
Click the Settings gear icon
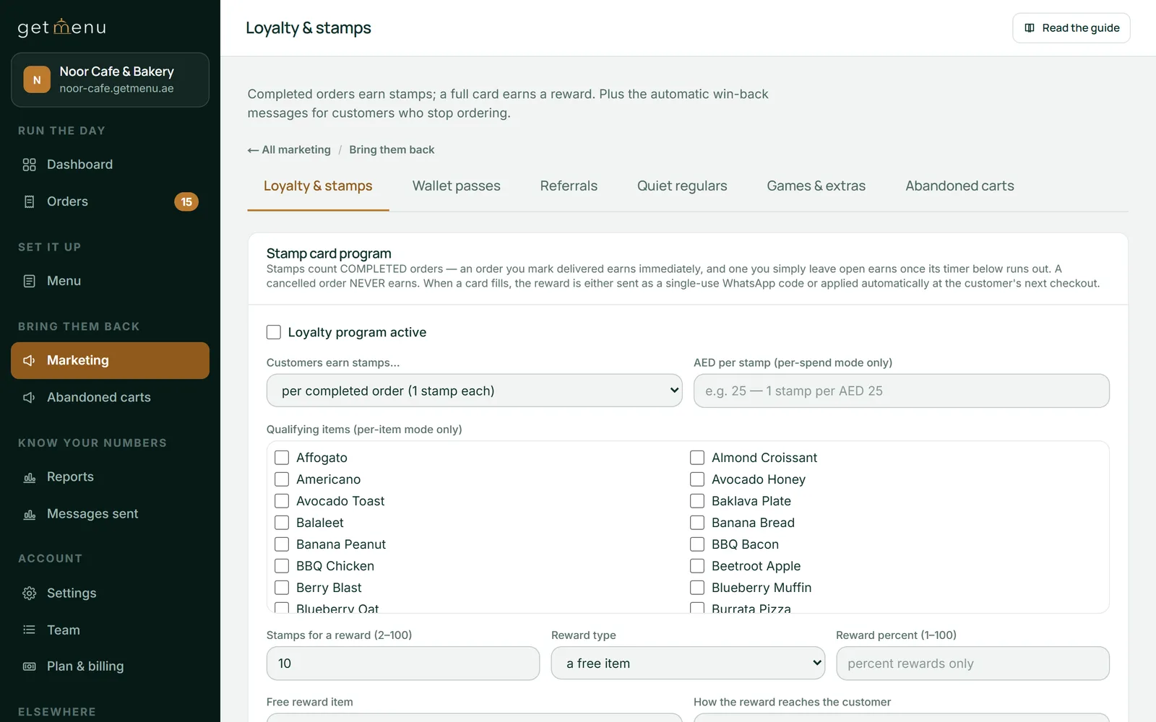(29, 593)
